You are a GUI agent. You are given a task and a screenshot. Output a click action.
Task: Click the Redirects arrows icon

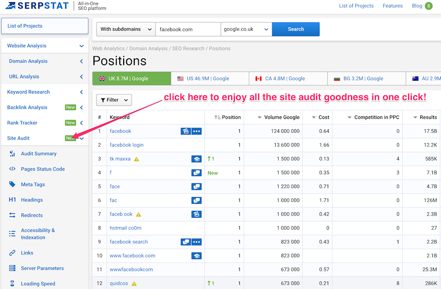pos(12,215)
